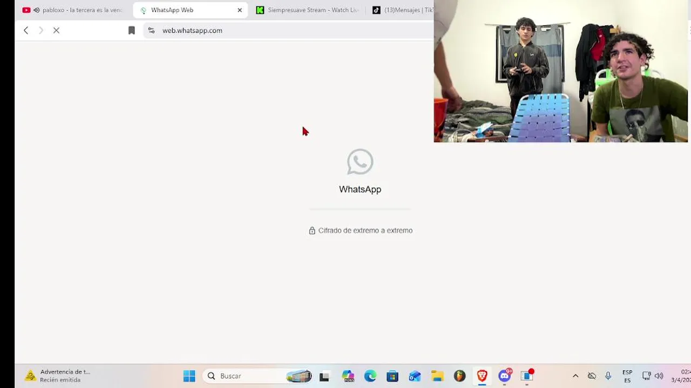Open Microsoft Store from the taskbar
Screen dimensions: 691x388
pyautogui.click(x=392, y=376)
